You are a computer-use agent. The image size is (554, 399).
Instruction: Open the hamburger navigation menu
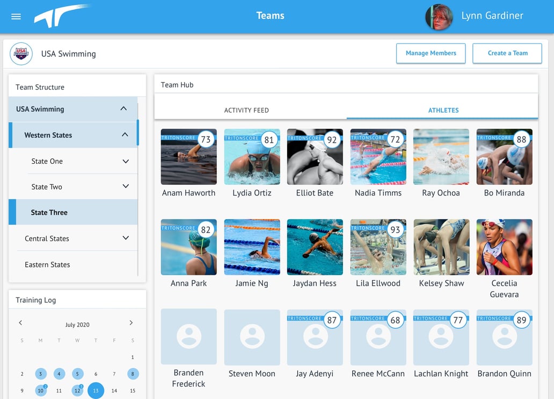coord(16,16)
